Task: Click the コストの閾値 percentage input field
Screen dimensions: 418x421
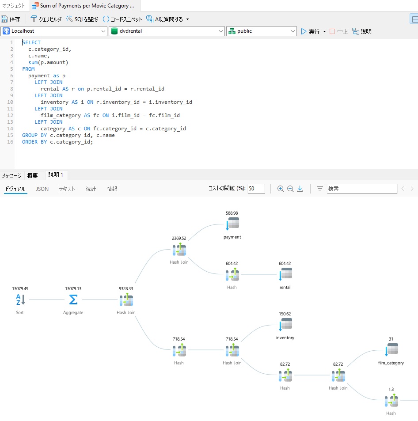Action: click(x=256, y=189)
